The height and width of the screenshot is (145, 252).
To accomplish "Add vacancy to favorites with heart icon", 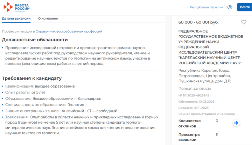I will tap(244, 22).
